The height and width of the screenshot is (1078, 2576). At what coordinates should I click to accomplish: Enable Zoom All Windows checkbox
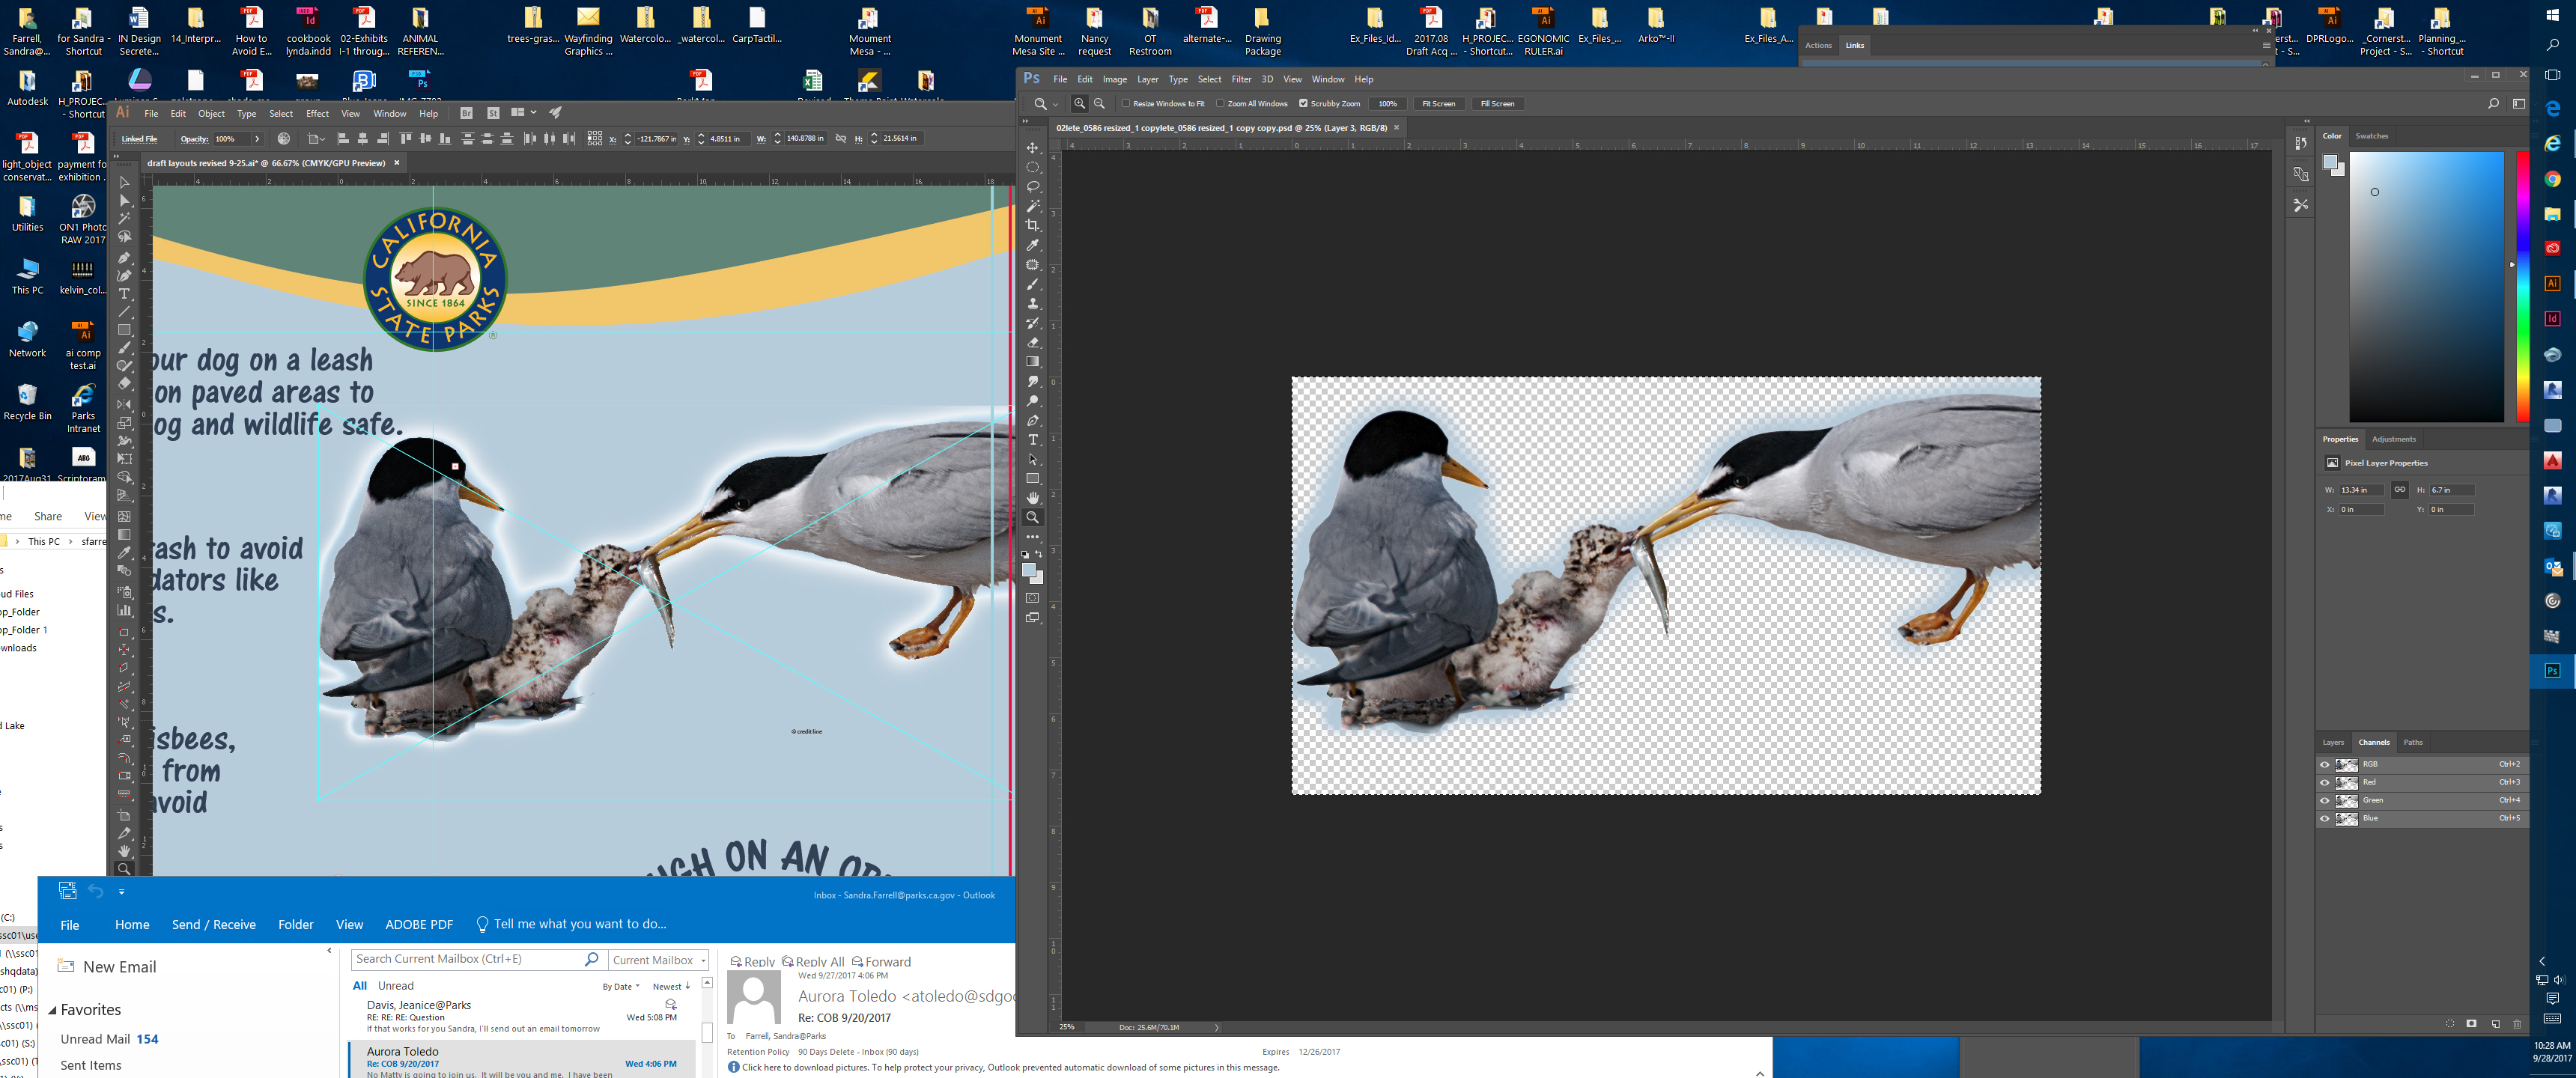tap(1220, 103)
